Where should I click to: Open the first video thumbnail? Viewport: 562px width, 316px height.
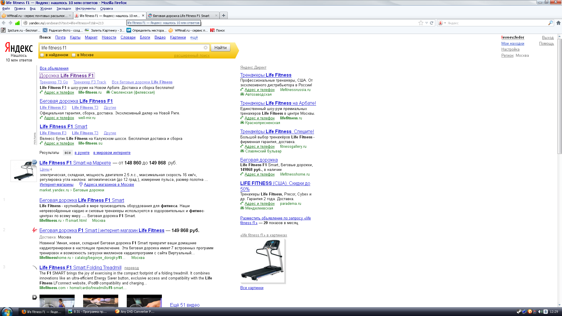tap(57, 301)
